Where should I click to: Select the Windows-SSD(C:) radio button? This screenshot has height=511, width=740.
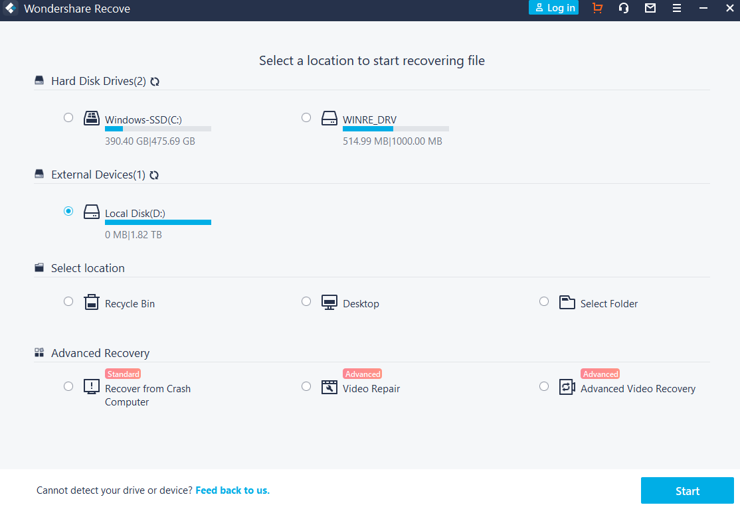(x=68, y=117)
